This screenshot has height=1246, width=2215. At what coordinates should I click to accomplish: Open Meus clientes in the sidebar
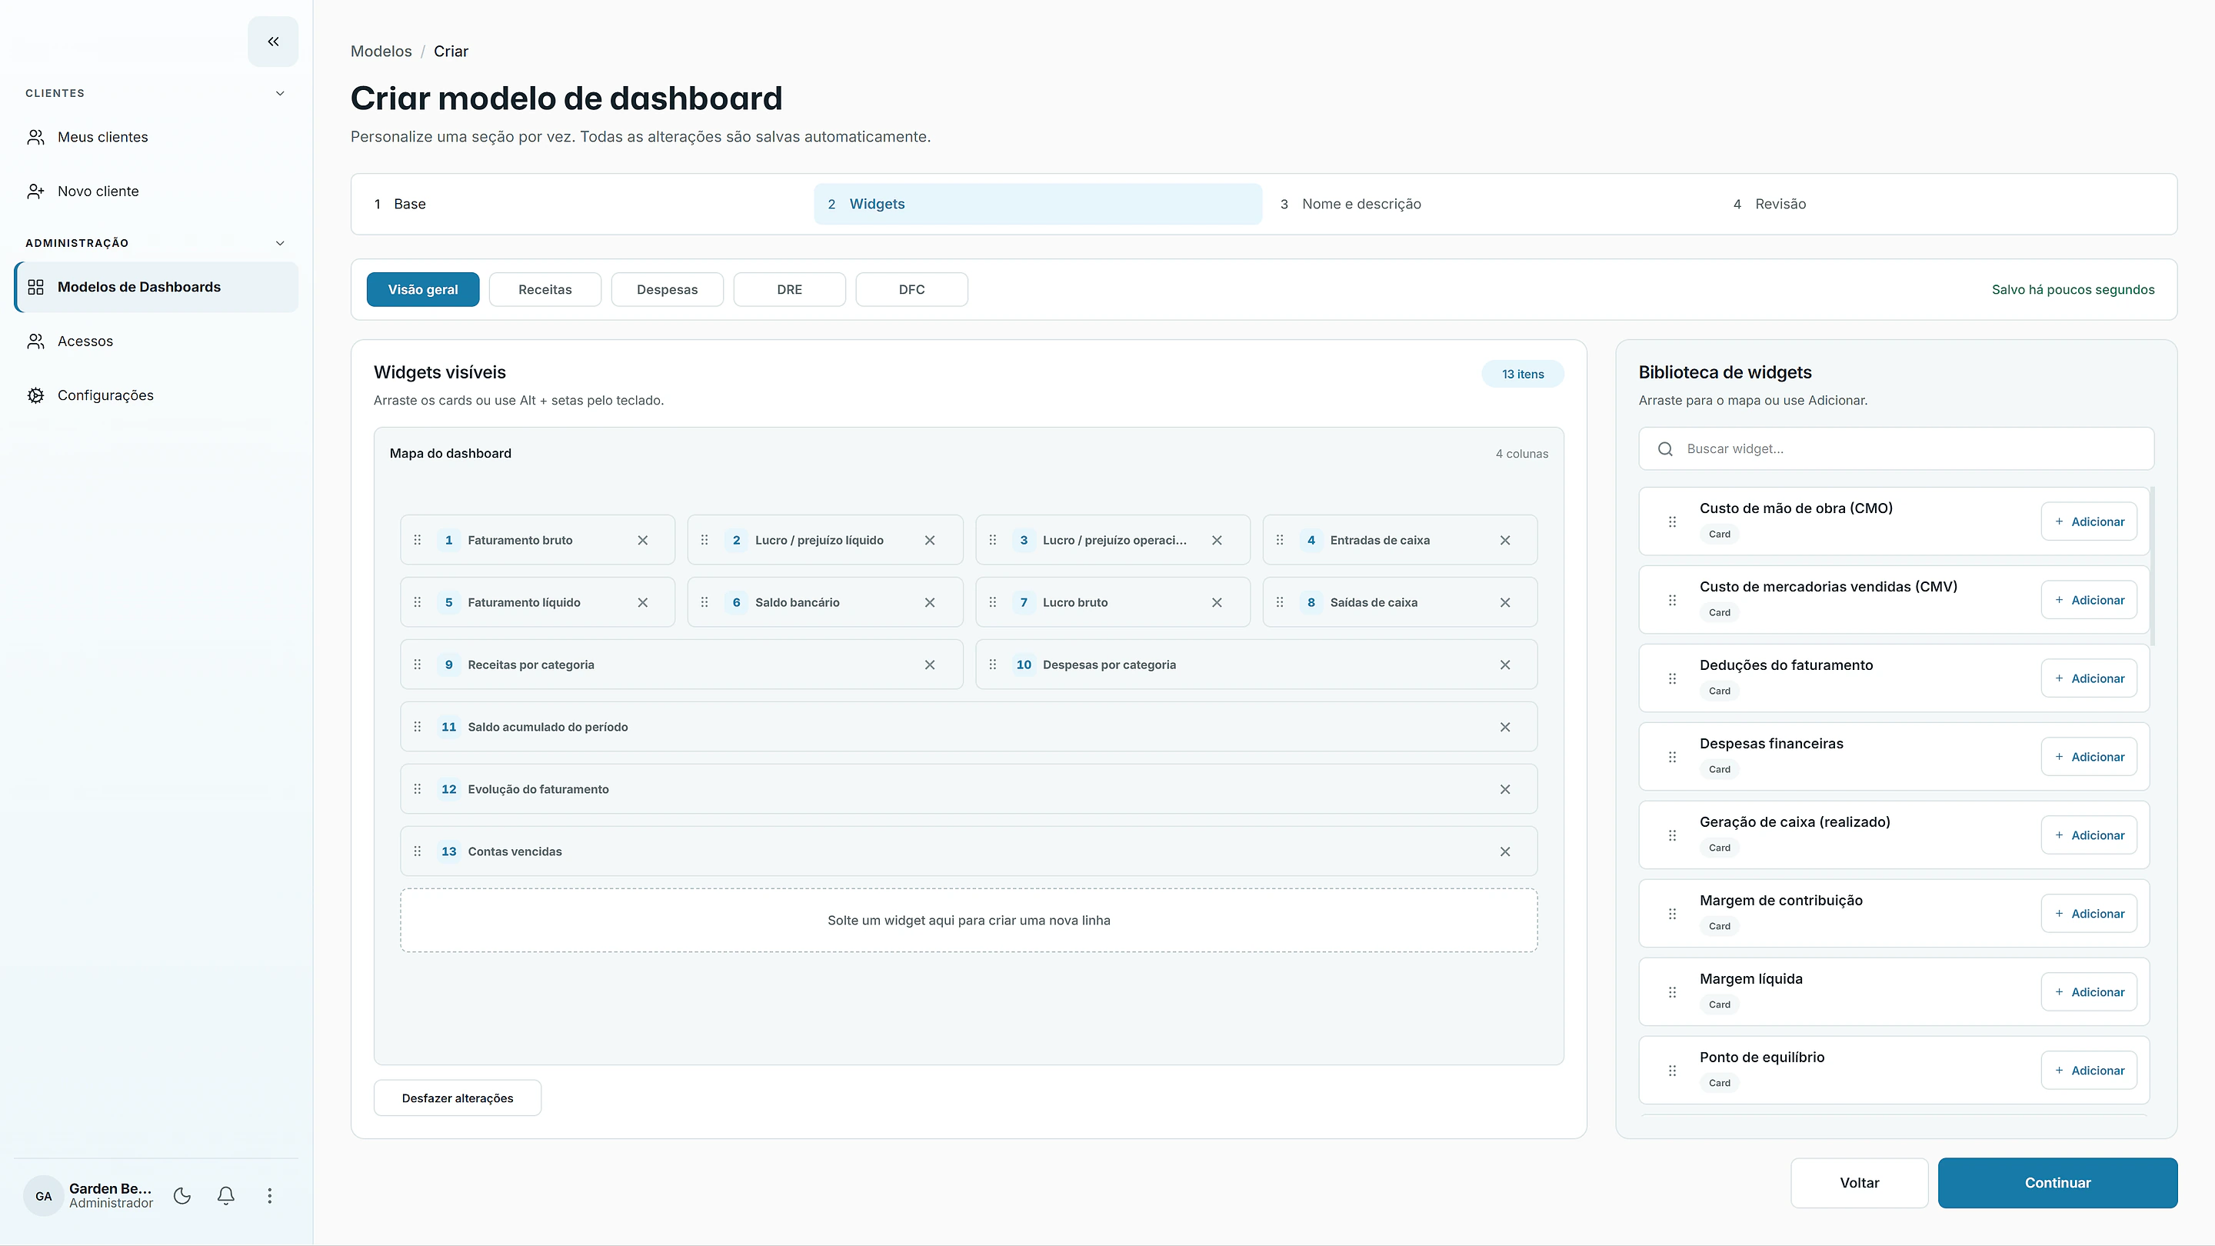(155, 137)
